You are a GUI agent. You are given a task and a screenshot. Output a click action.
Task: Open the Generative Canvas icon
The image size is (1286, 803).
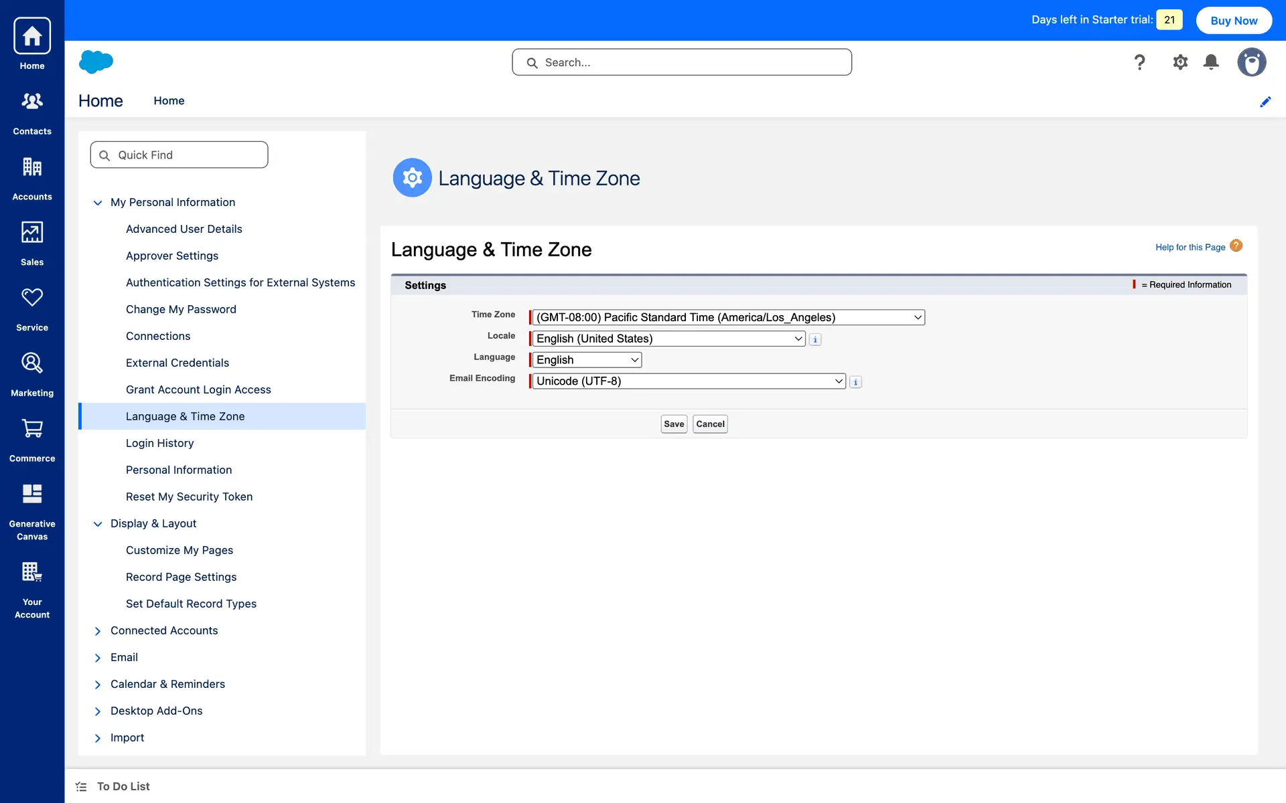pos(31,494)
